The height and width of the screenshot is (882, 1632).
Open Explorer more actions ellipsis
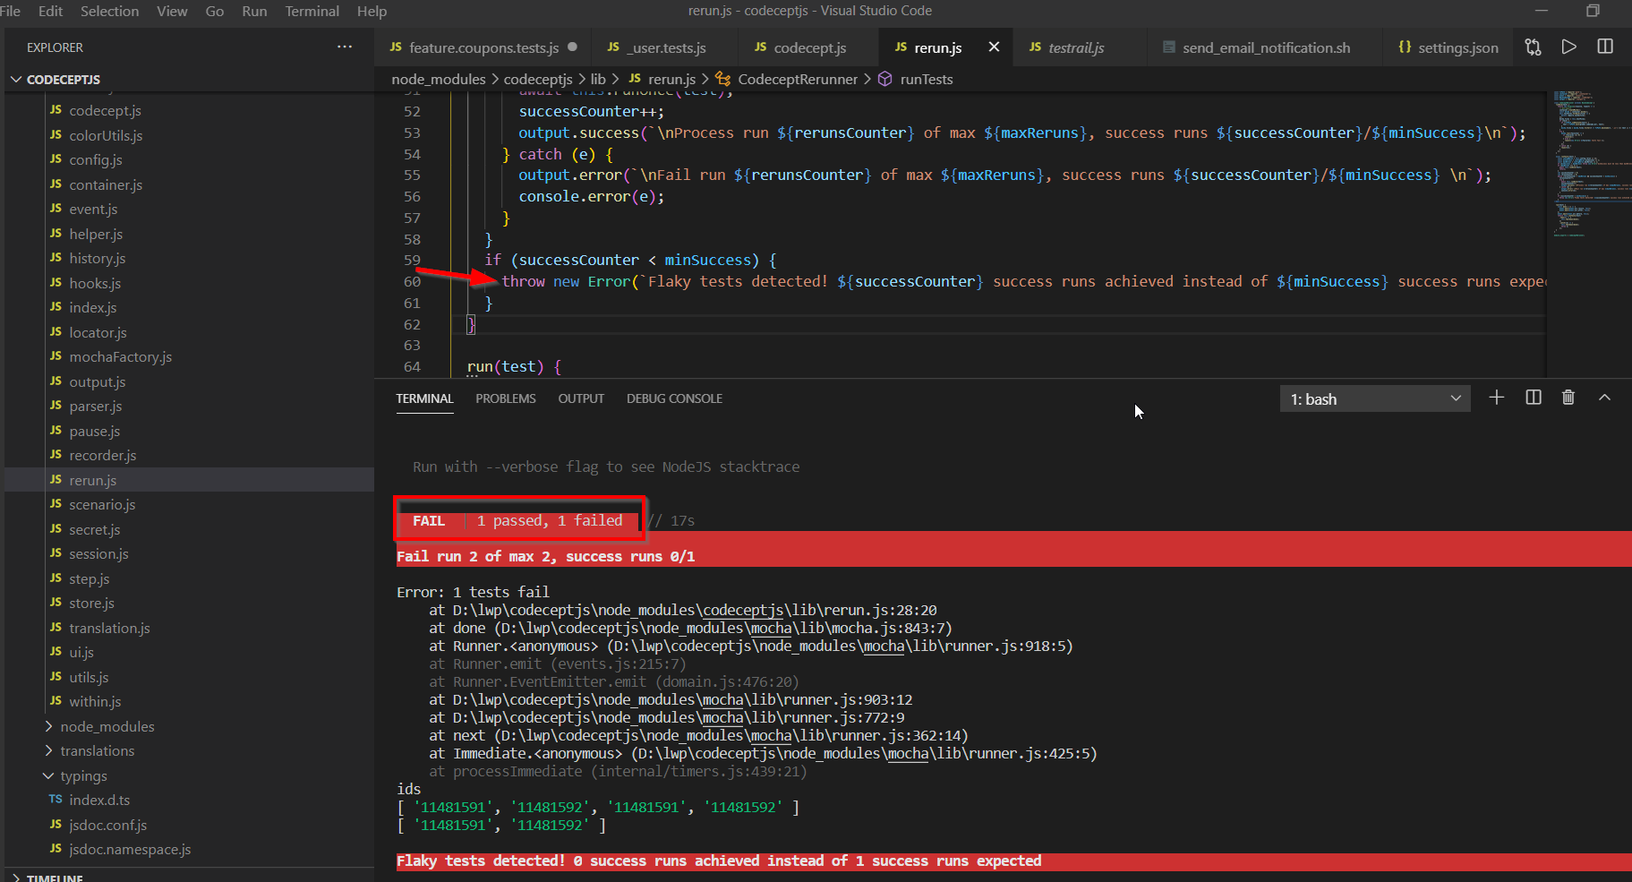click(345, 47)
